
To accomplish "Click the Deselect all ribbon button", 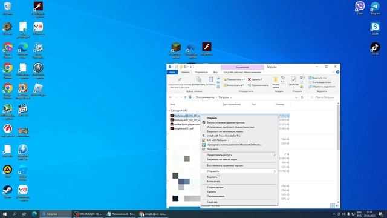I will tap(320, 82).
